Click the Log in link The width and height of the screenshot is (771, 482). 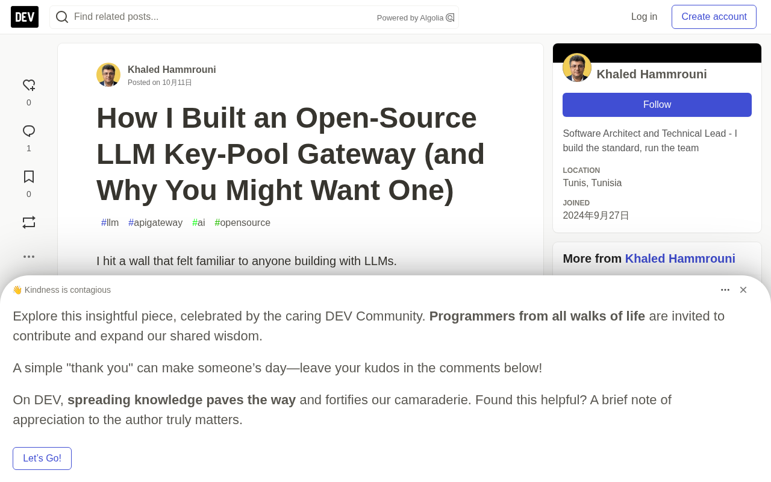click(x=644, y=17)
